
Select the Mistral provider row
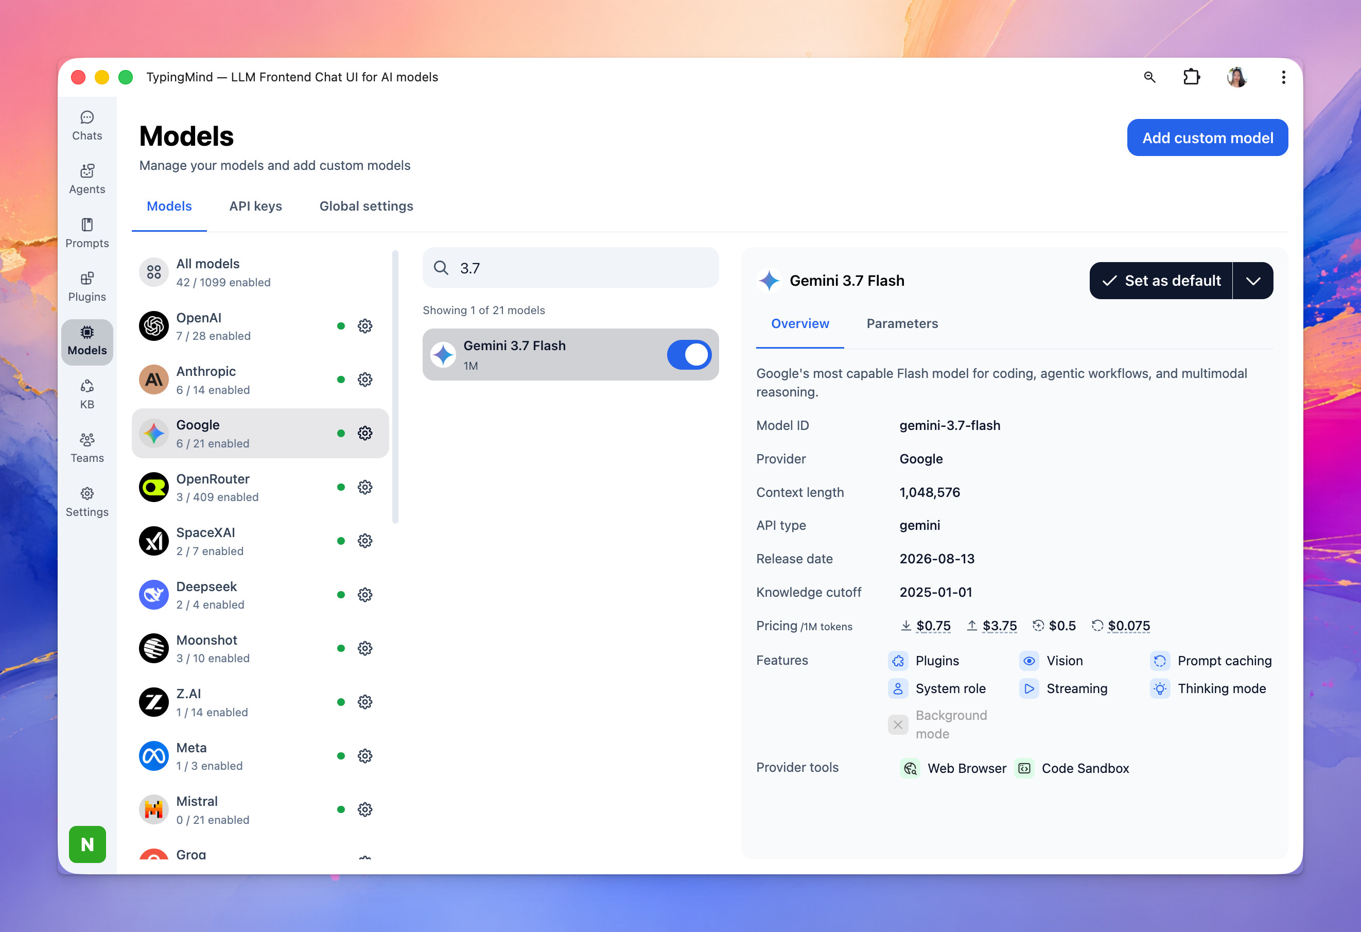(x=260, y=809)
